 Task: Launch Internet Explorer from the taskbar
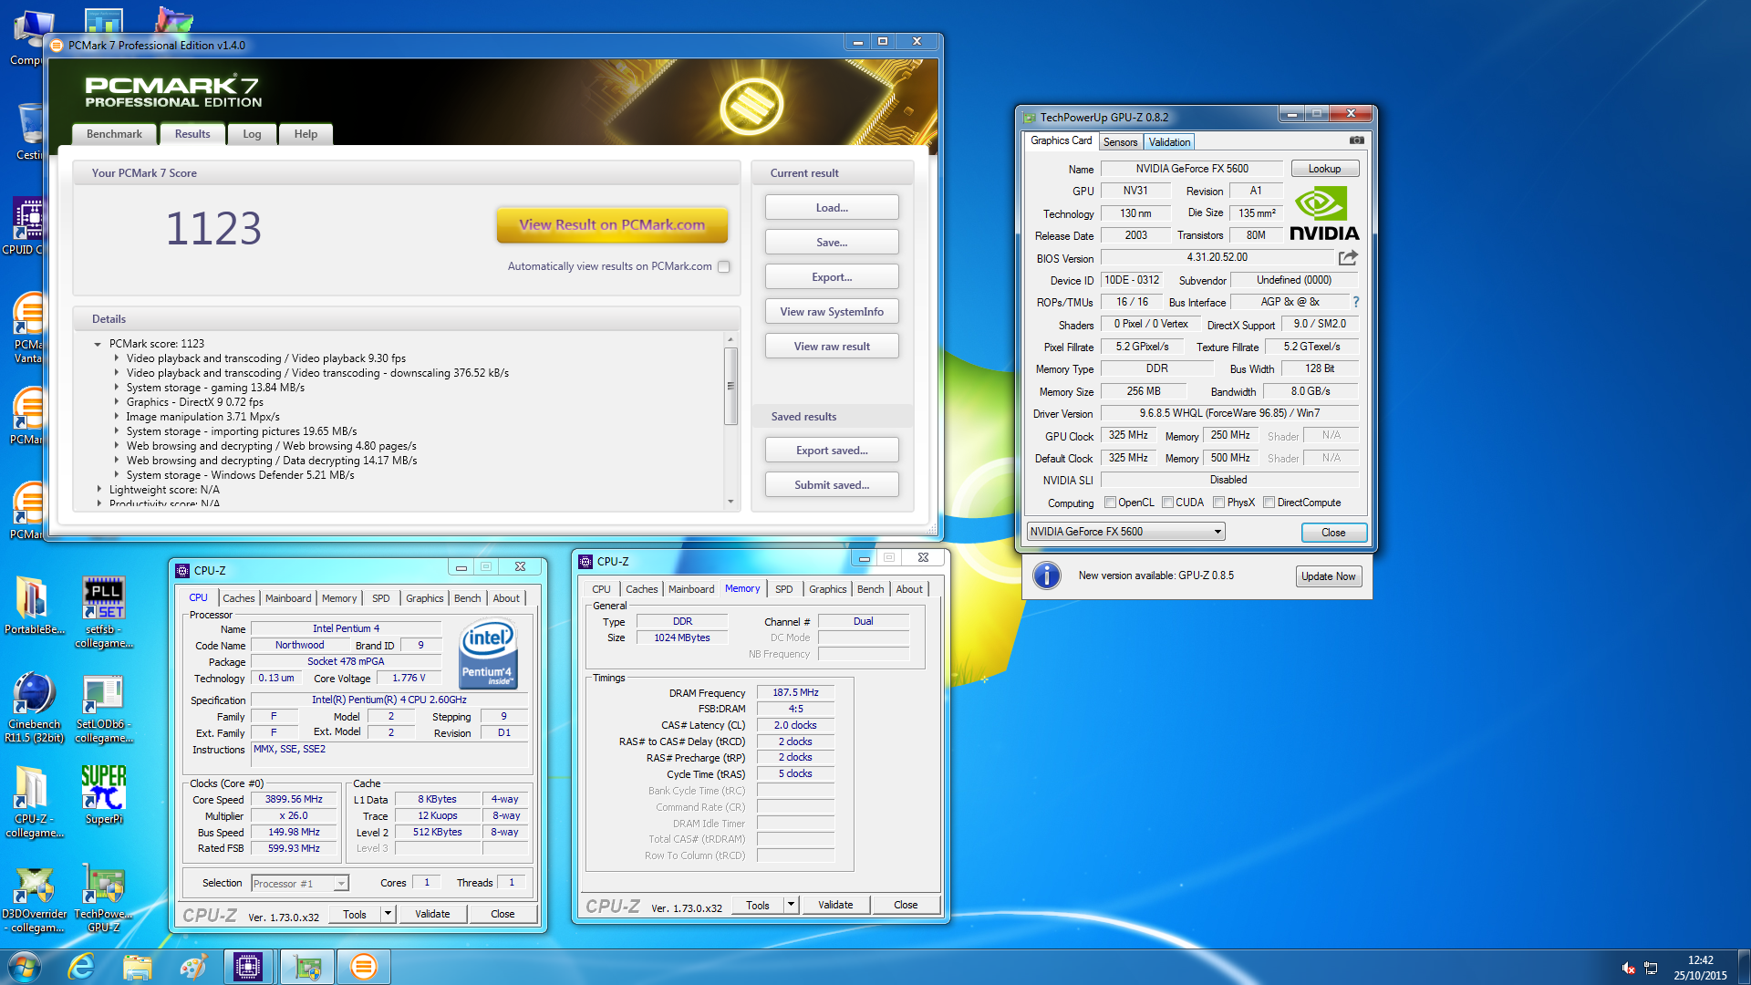pos(81,967)
